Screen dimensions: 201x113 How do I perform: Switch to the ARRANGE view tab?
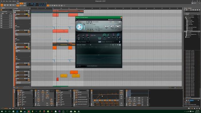[x=6, y=108]
